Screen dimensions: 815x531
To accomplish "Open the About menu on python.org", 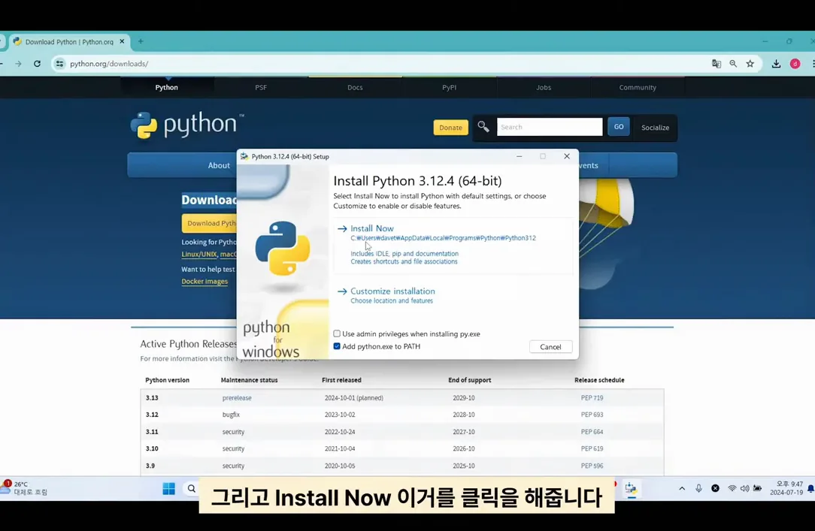I will click(219, 165).
